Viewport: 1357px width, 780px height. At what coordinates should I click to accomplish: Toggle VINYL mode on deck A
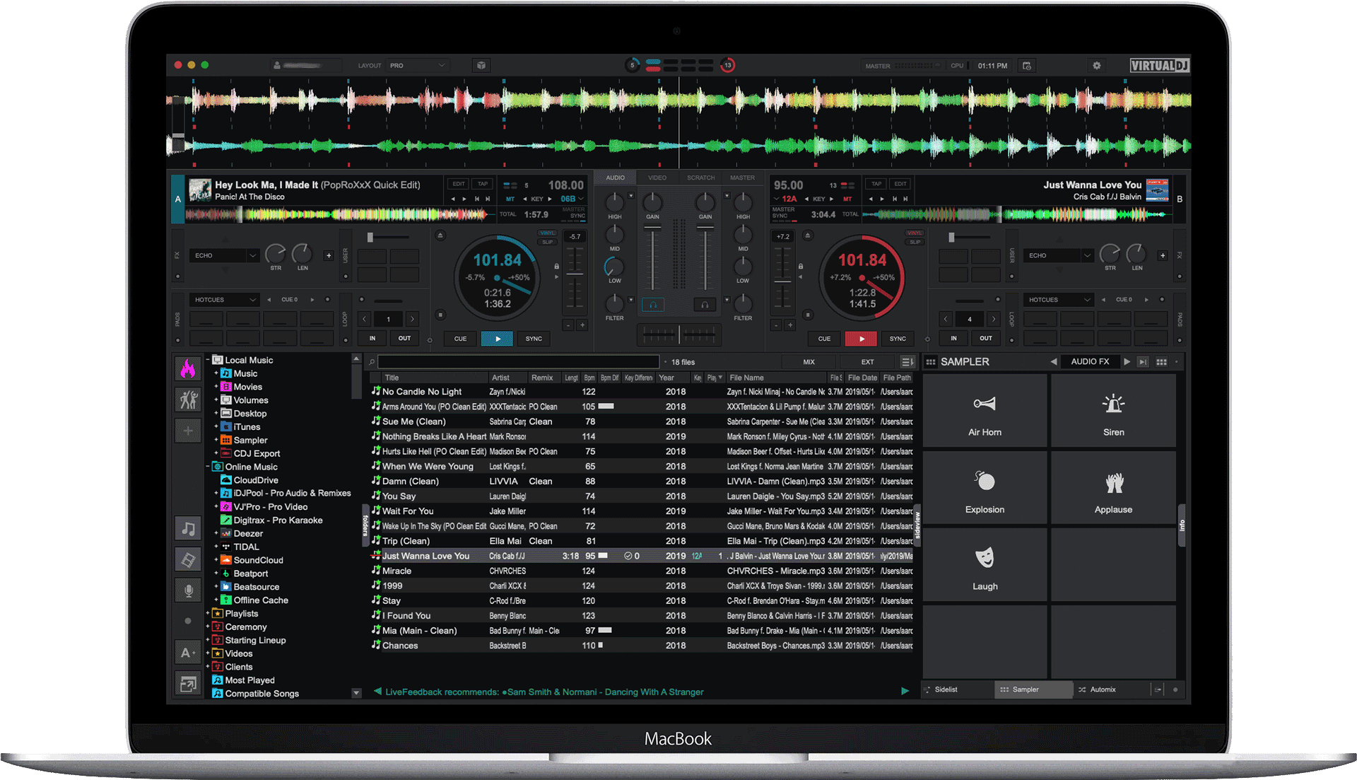[x=547, y=233]
